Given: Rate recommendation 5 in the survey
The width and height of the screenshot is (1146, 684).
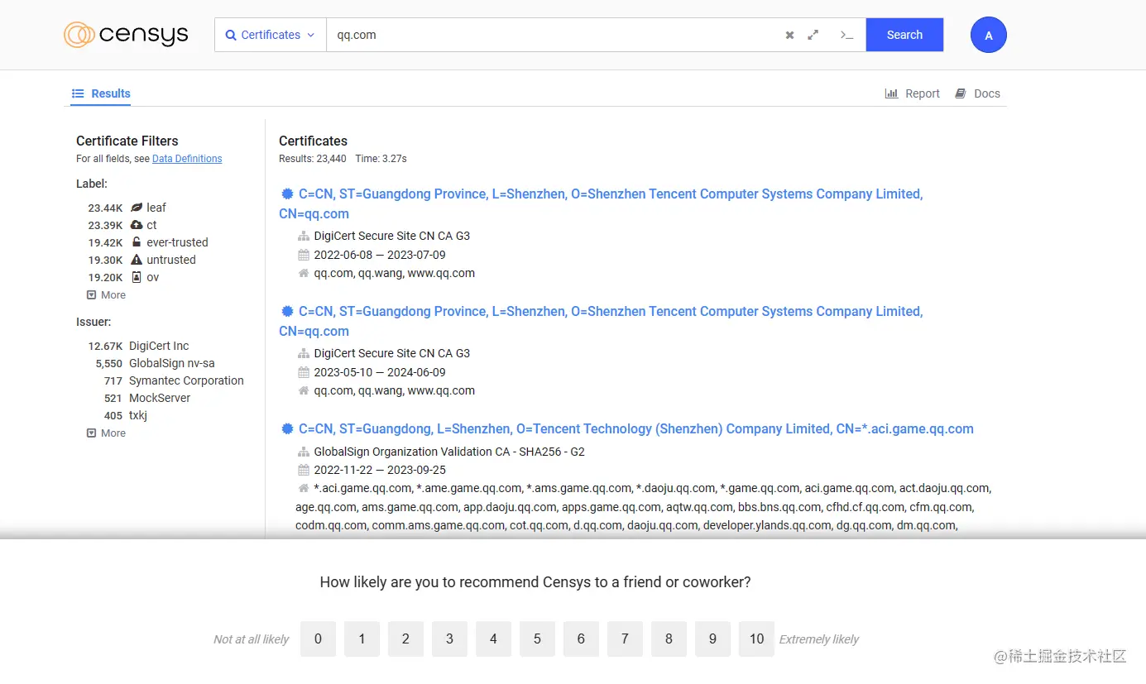Looking at the screenshot, I should [537, 639].
